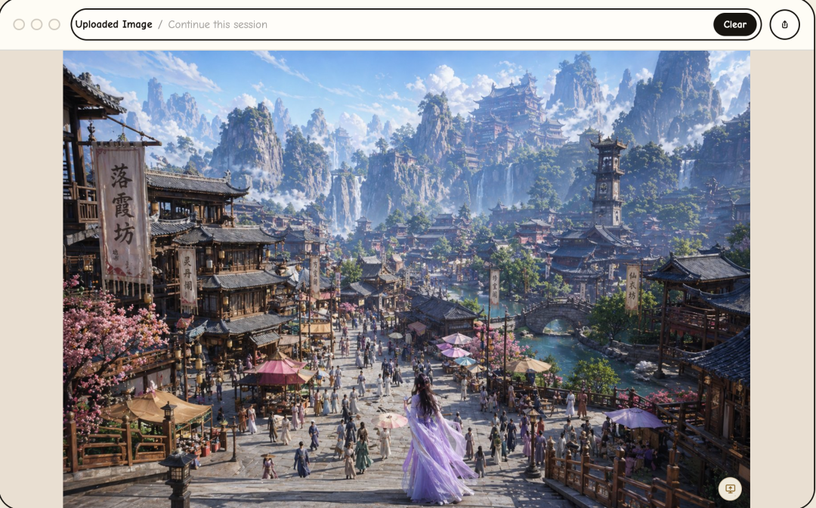This screenshot has width=816, height=508.
Task: Select the "Uploaded Image" title text
Action: pyautogui.click(x=114, y=24)
